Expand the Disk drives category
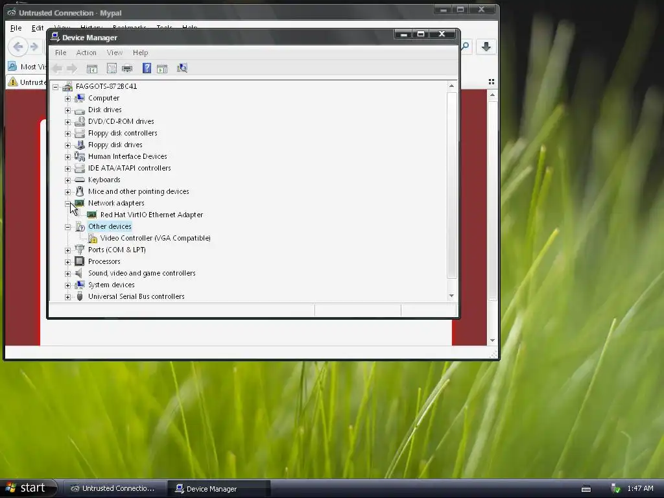Image resolution: width=664 pixels, height=498 pixels. [x=67, y=110]
